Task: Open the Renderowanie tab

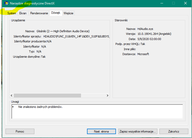Action: click(x=39, y=13)
